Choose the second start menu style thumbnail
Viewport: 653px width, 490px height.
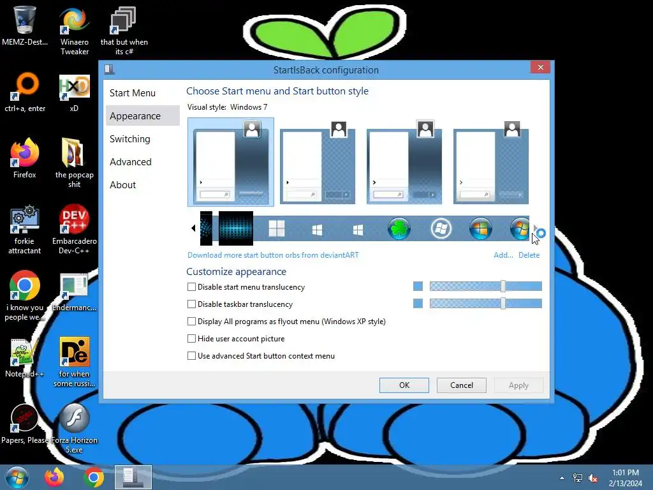(x=318, y=162)
